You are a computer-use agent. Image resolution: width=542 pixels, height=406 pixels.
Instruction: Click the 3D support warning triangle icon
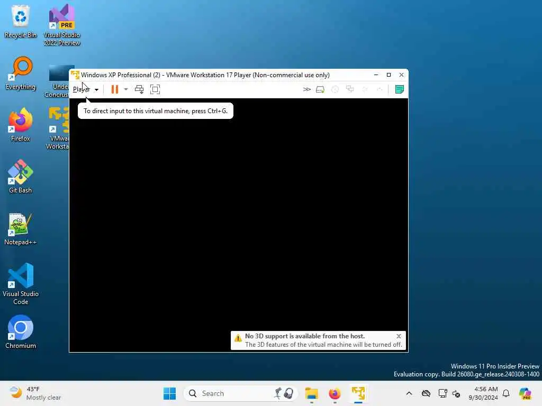[x=238, y=338]
